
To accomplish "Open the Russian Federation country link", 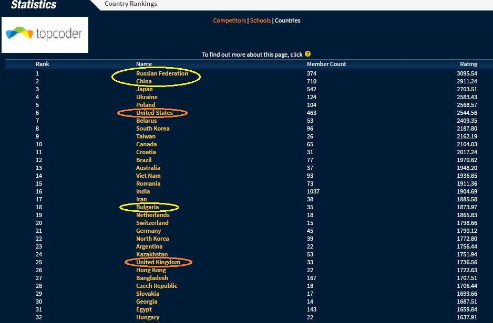I will (162, 73).
